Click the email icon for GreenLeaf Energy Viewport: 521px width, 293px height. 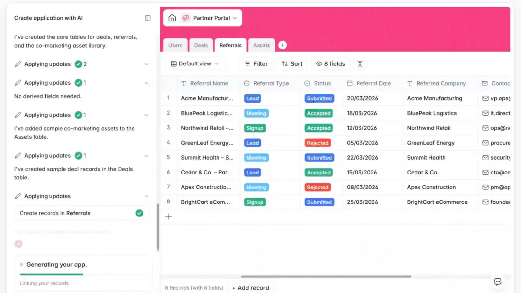[x=485, y=143]
